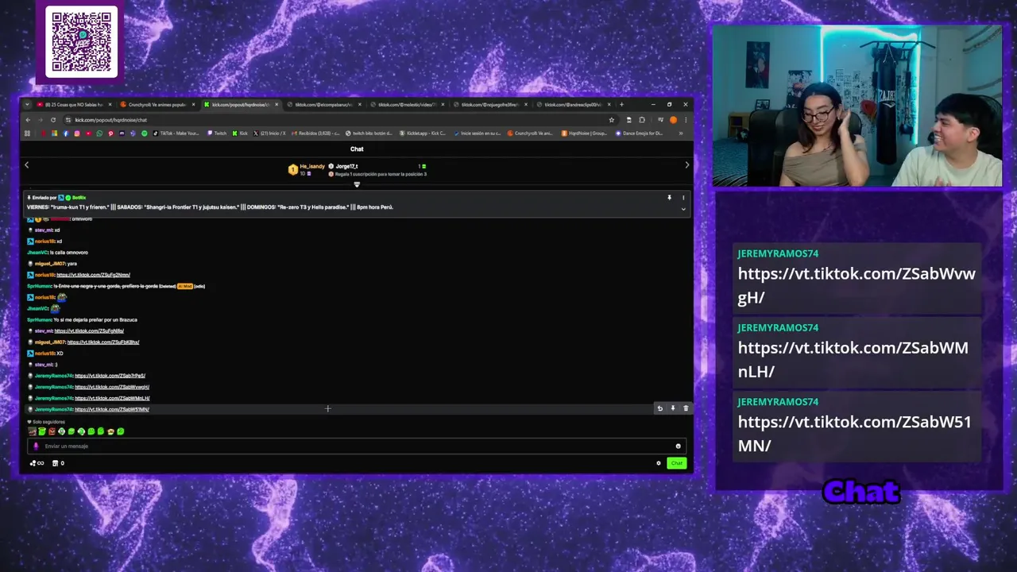Insert the first quick emote beside the green trash-can emote
Viewport: 1017px width, 572px height.
33,431
